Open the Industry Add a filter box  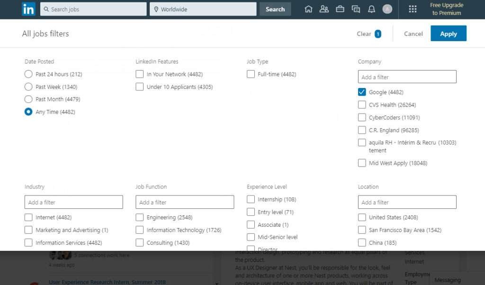[x=73, y=202]
